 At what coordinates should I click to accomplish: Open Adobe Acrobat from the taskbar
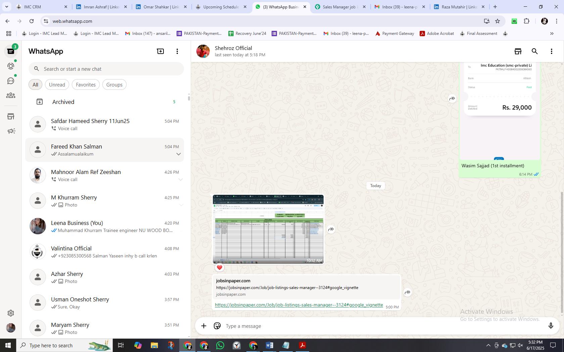tap(302, 345)
